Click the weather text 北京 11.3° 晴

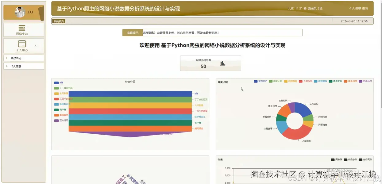click(297, 9)
